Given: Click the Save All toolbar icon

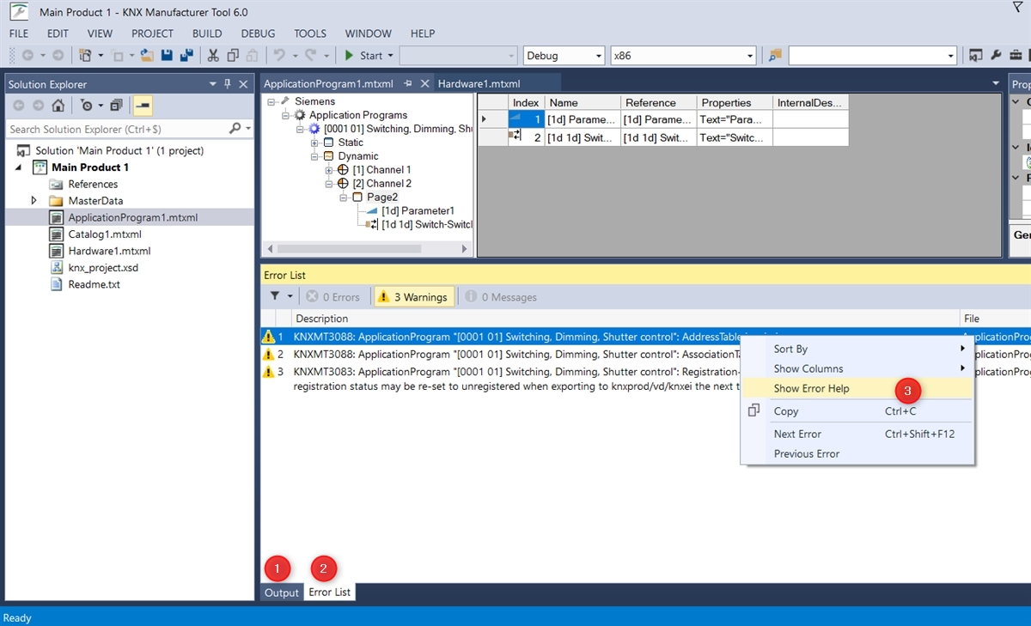Looking at the screenshot, I should coord(186,55).
